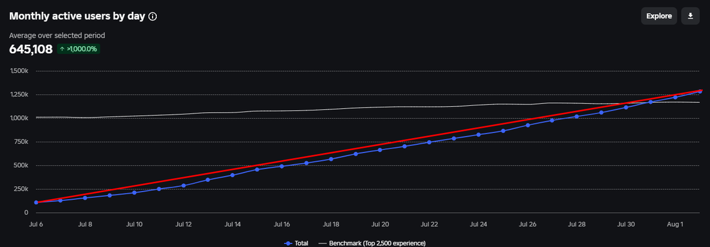Click the 'Average over selected period' caption
Image resolution: width=710 pixels, height=247 pixels.
coord(57,35)
